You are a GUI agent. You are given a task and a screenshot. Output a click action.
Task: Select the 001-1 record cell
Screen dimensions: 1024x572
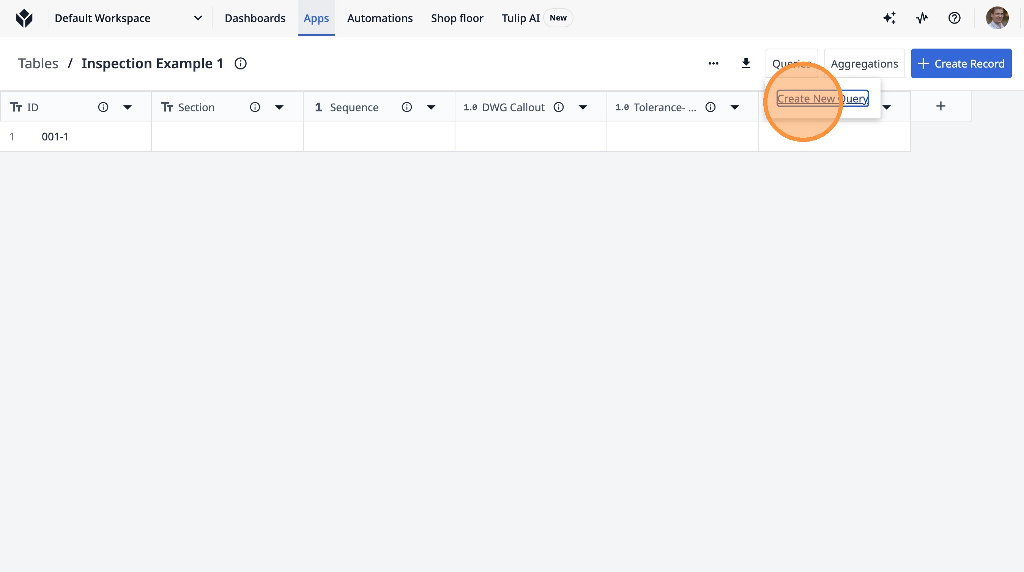click(x=55, y=137)
